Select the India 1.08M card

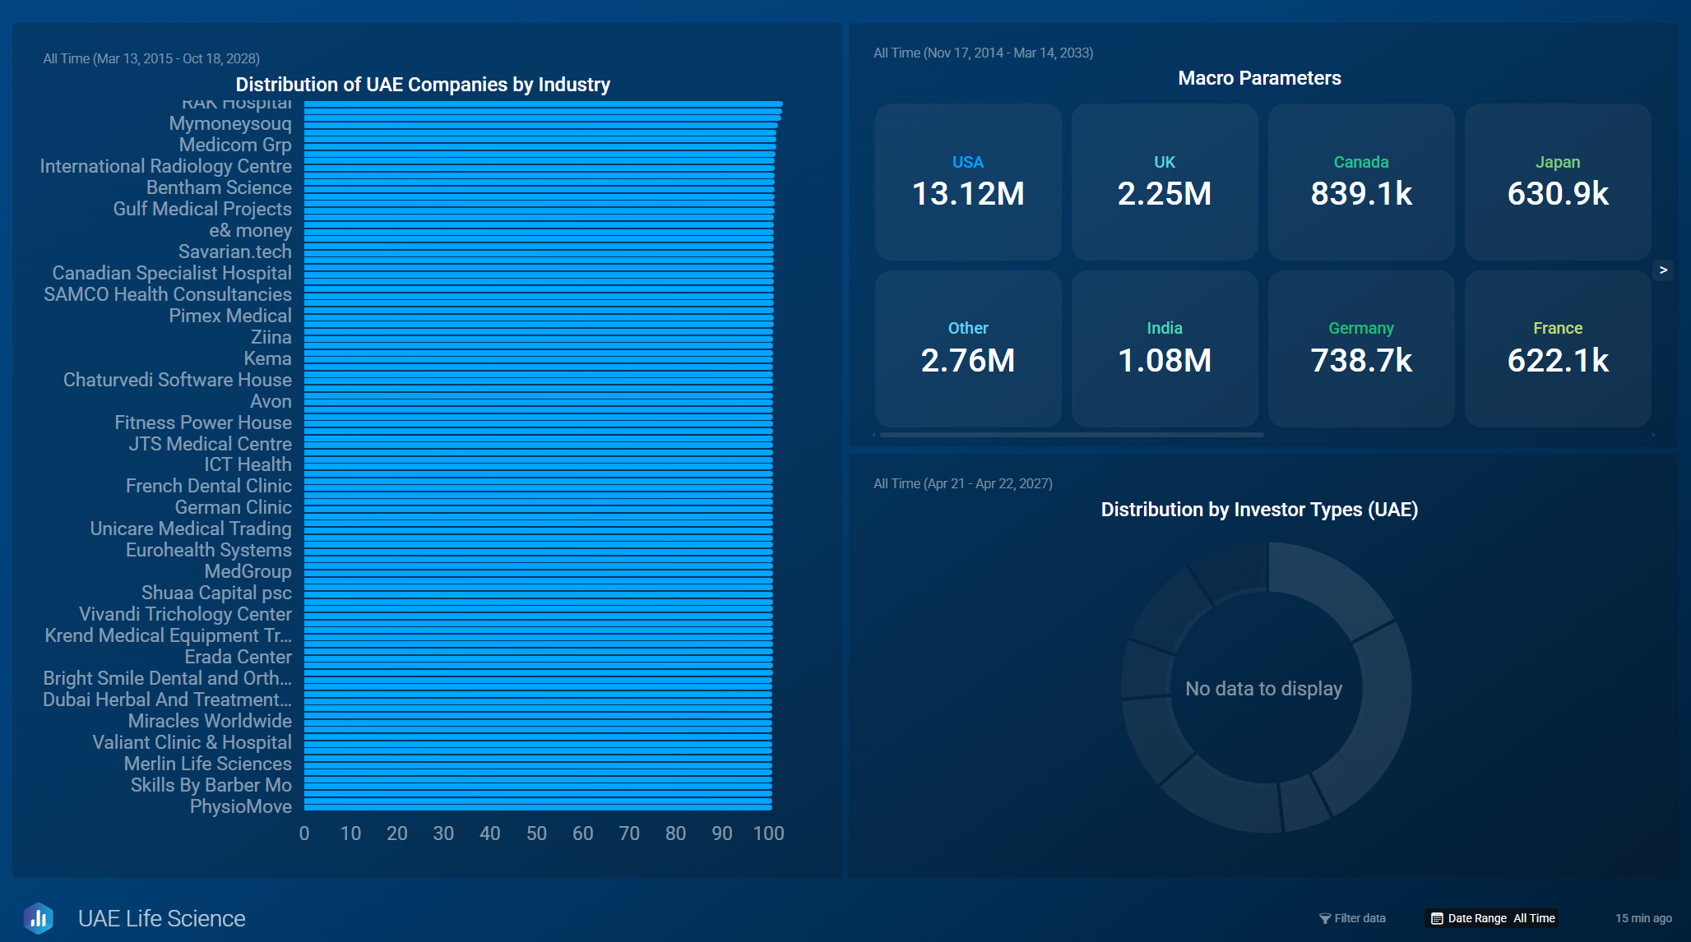pos(1164,349)
